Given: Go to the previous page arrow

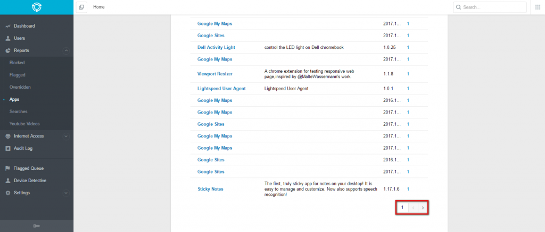Looking at the screenshot, I should pyautogui.click(x=413, y=208).
